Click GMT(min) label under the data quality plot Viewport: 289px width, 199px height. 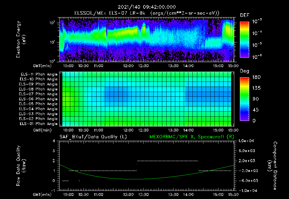tap(42, 195)
